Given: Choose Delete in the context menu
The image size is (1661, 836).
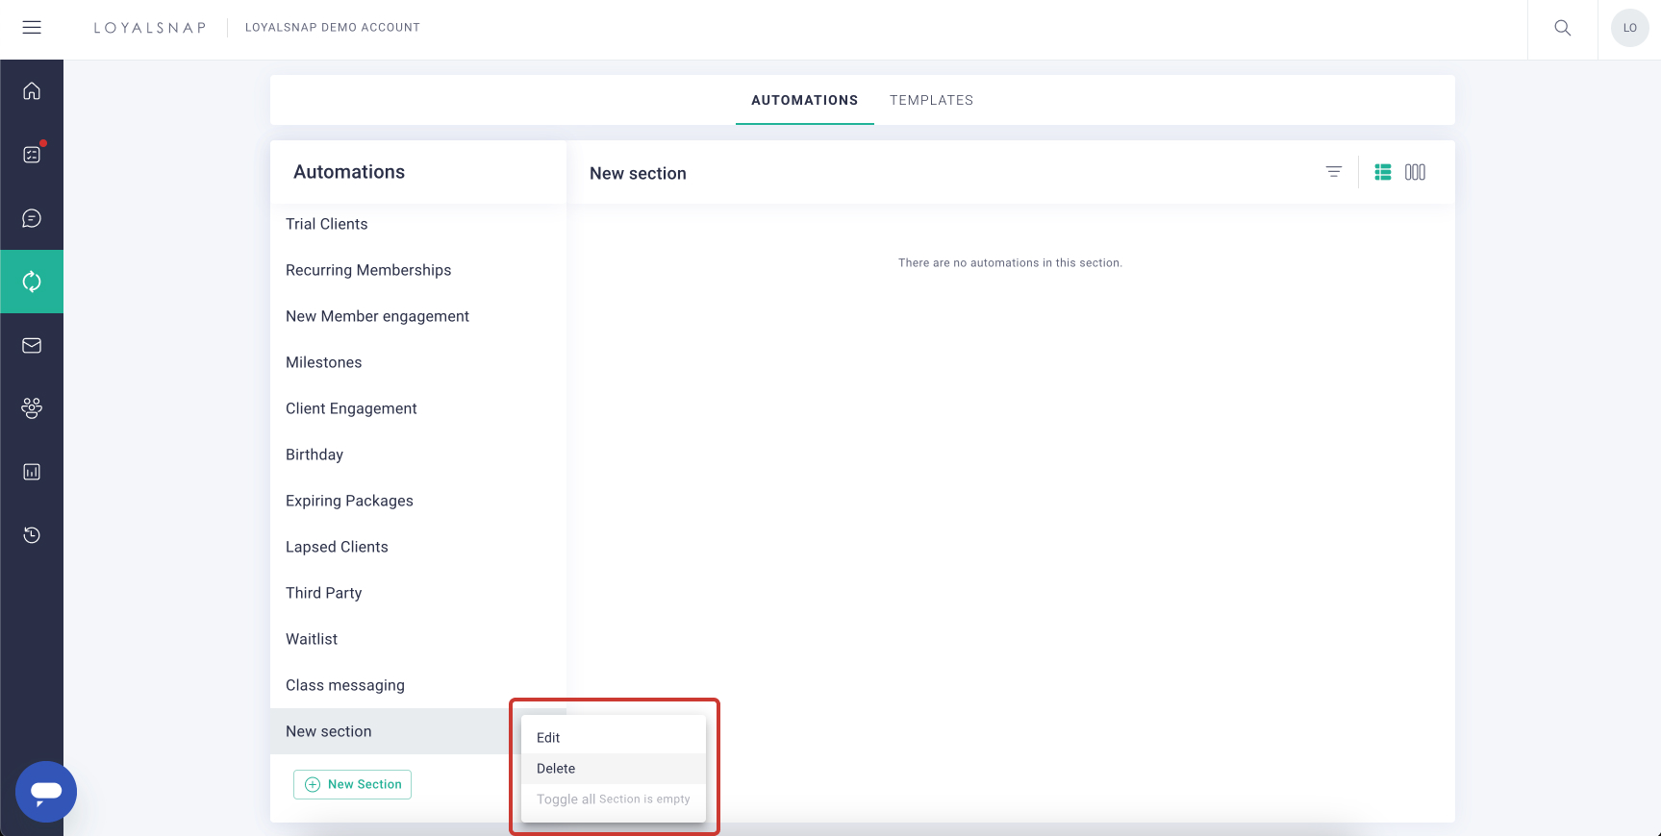Looking at the screenshot, I should [x=614, y=769].
